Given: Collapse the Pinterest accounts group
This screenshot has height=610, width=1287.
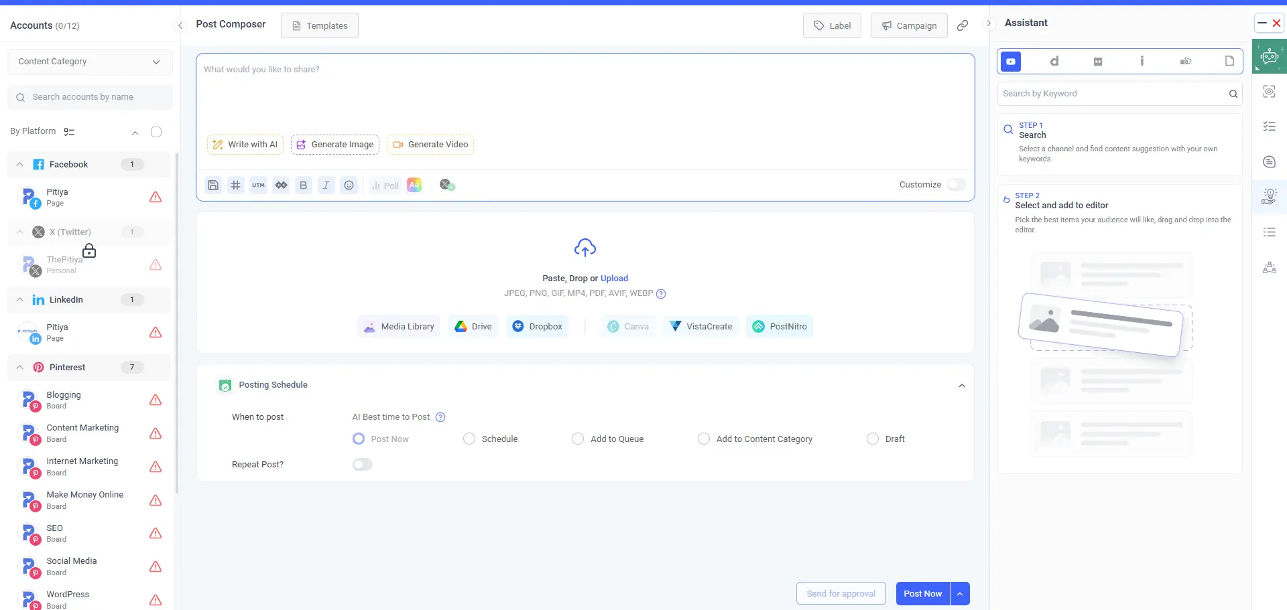Looking at the screenshot, I should pos(20,368).
